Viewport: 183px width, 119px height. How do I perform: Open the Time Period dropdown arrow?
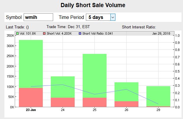click(112, 17)
